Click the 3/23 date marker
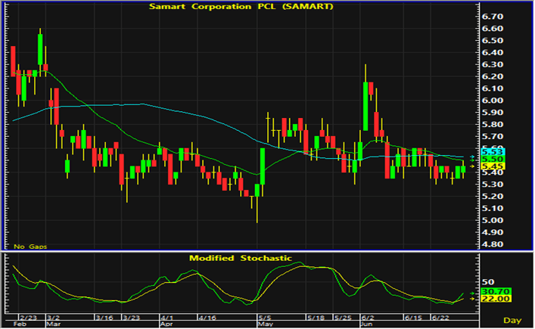Image resolution: width=535 pixels, height=329 pixels. coord(132,318)
